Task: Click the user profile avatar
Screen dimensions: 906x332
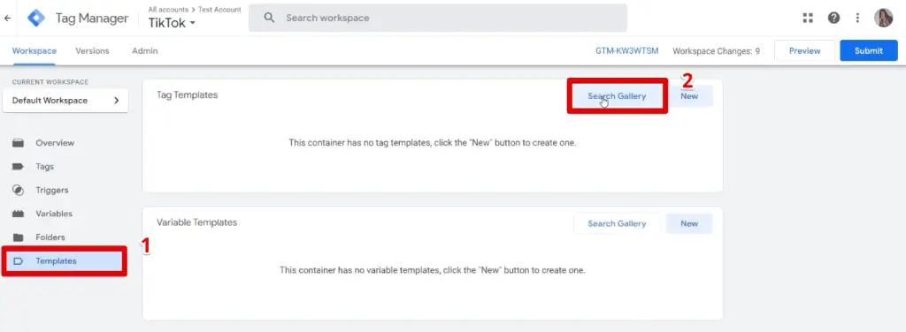Action: [x=884, y=18]
